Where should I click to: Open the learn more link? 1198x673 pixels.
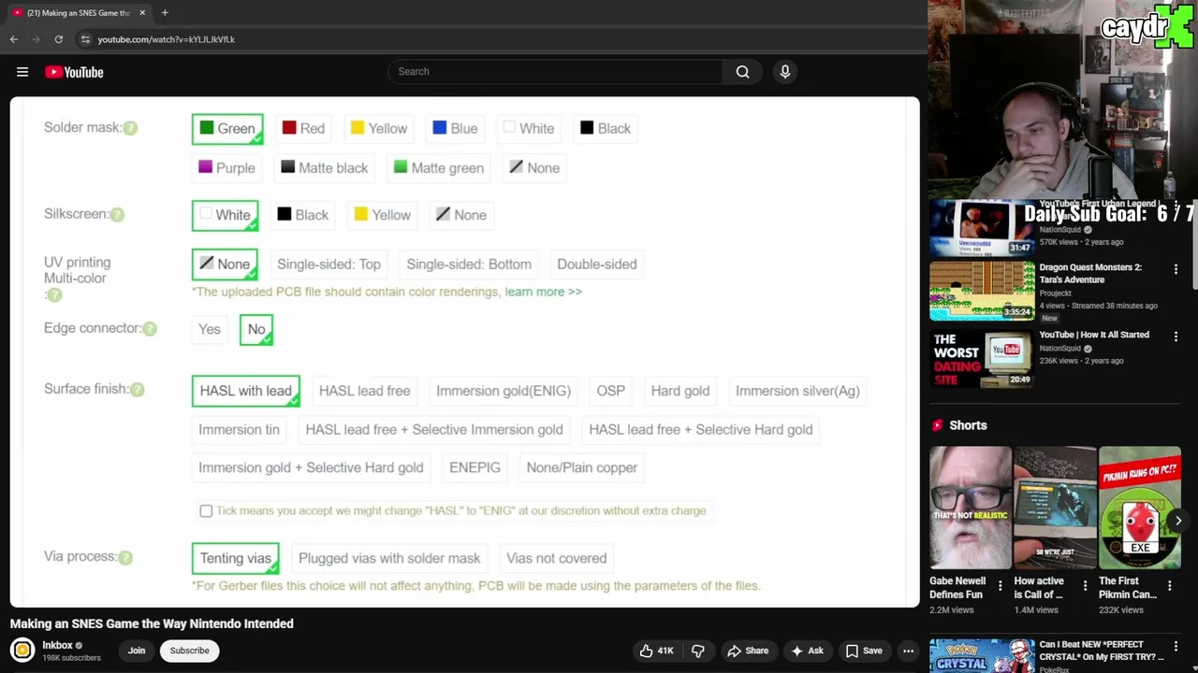(543, 292)
